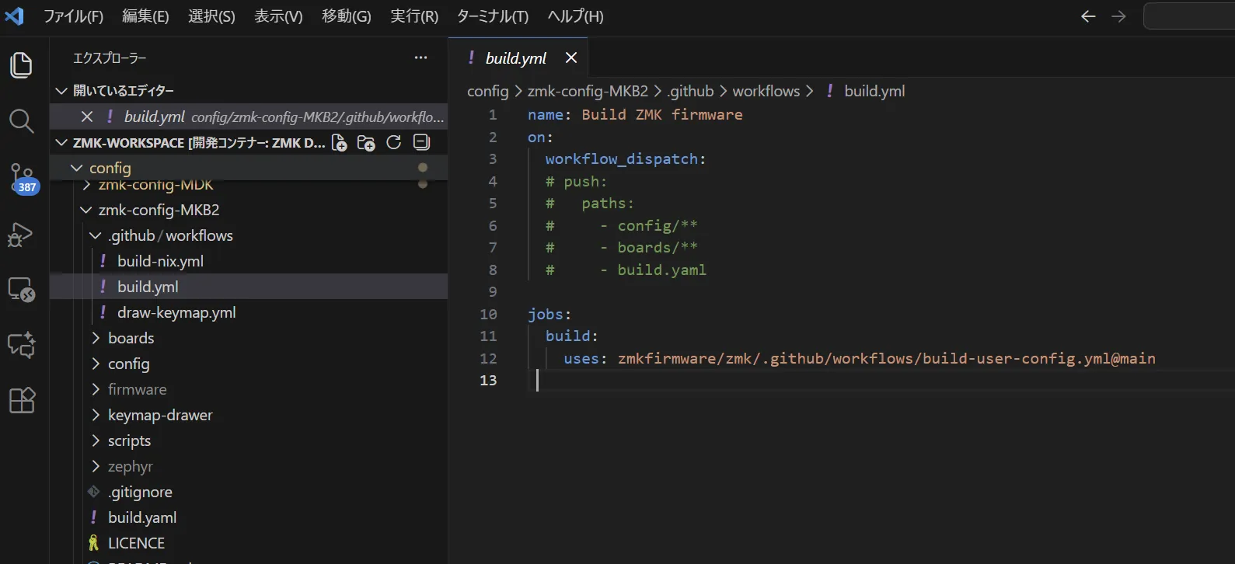Click the New File icon in explorer

tap(340, 142)
